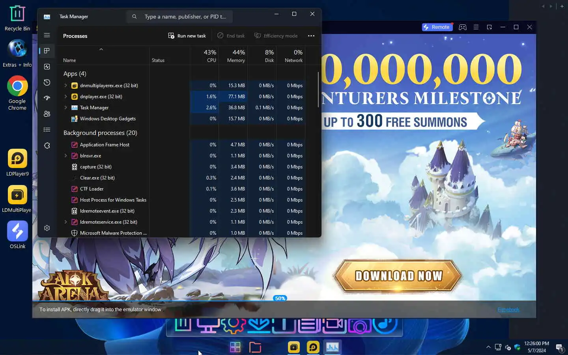
Task: Sort processes by CPU column
Action: [205, 56]
